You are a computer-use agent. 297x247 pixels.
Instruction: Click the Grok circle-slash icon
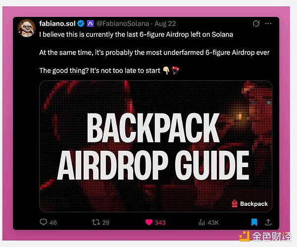(x=256, y=23)
